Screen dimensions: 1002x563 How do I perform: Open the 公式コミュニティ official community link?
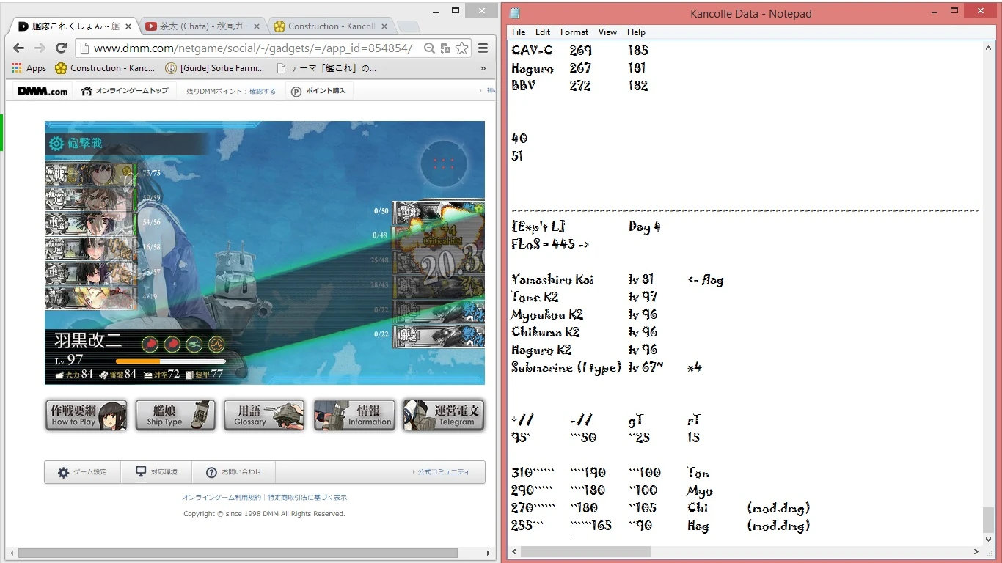[x=442, y=472]
